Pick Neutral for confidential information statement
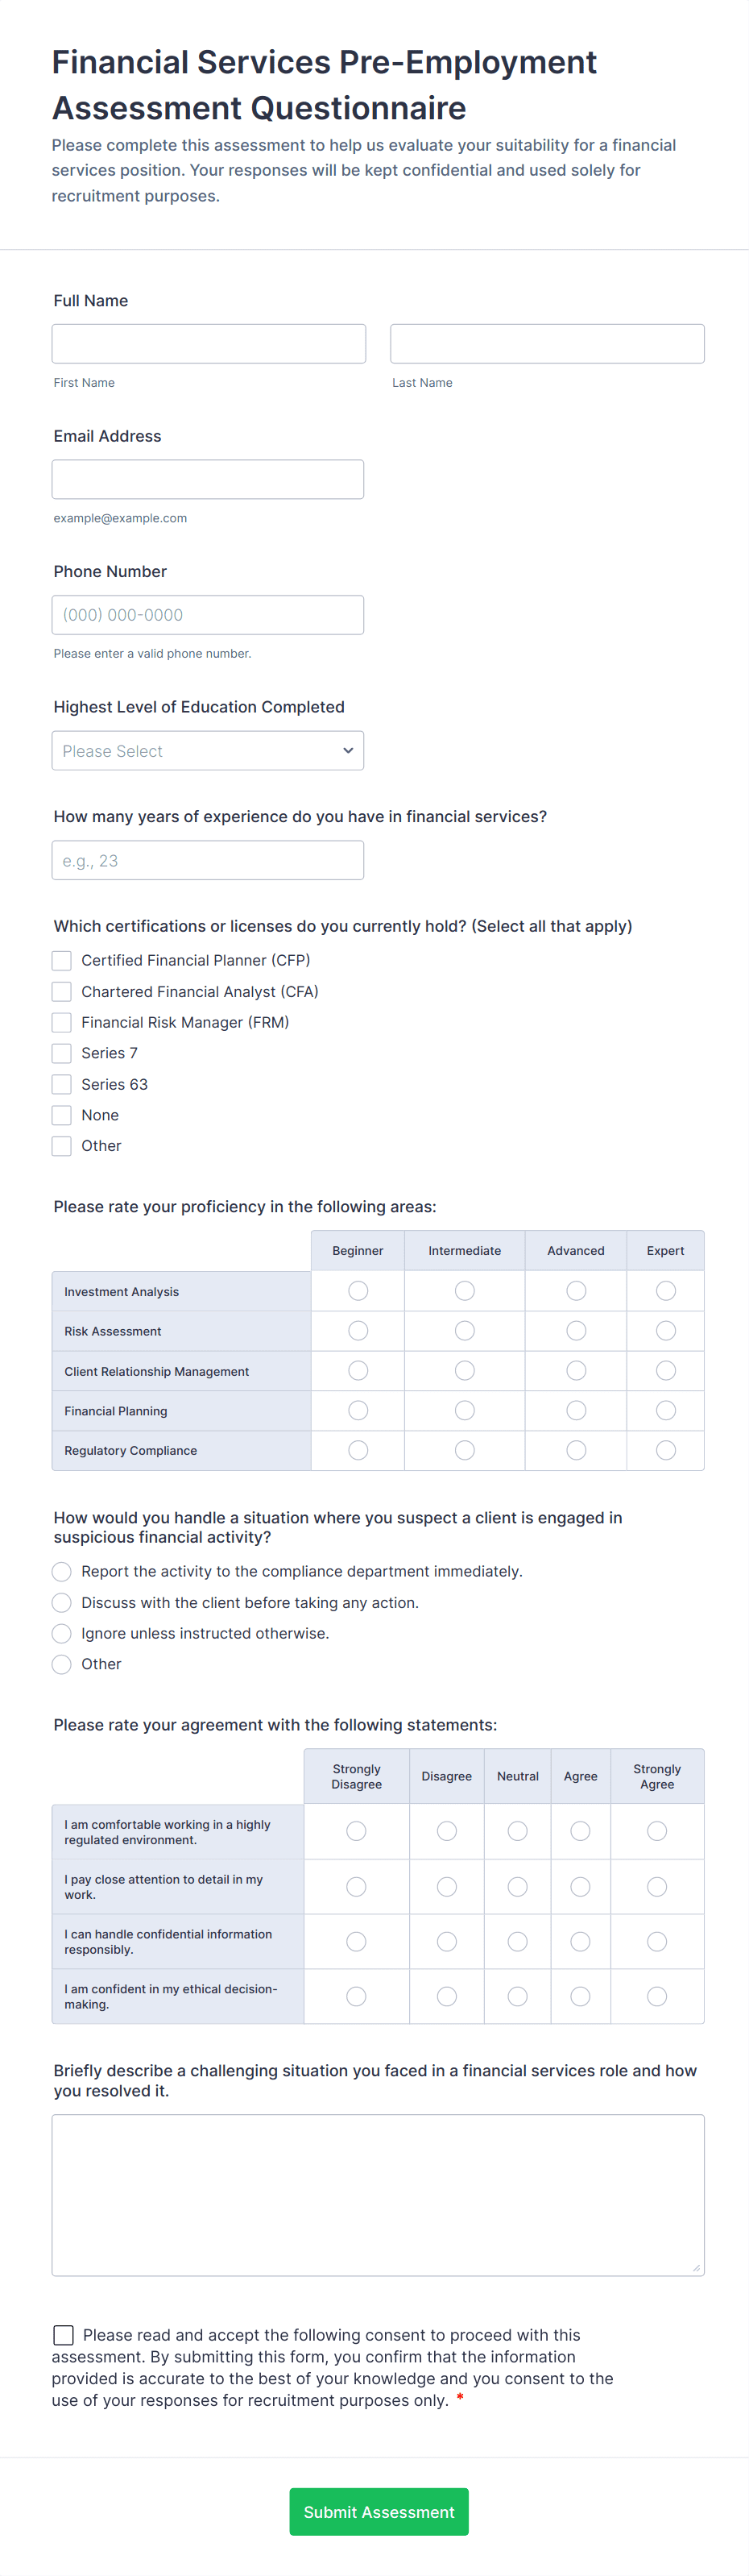 pyautogui.click(x=517, y=1941)
